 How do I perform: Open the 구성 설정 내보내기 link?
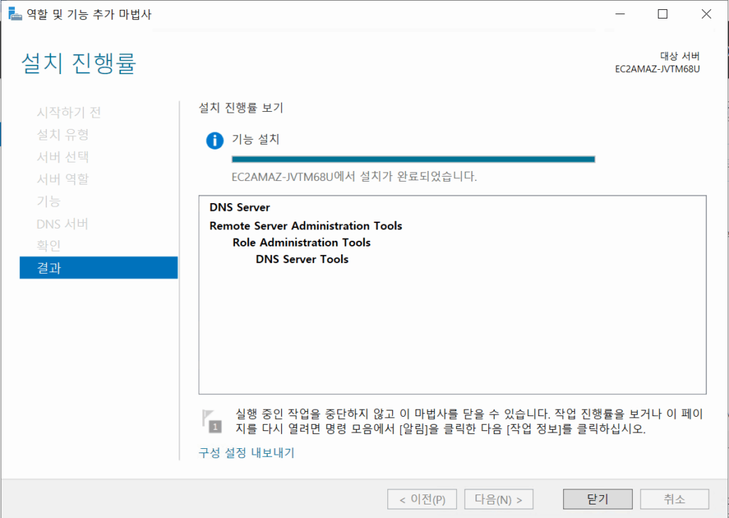coord(246,452)
